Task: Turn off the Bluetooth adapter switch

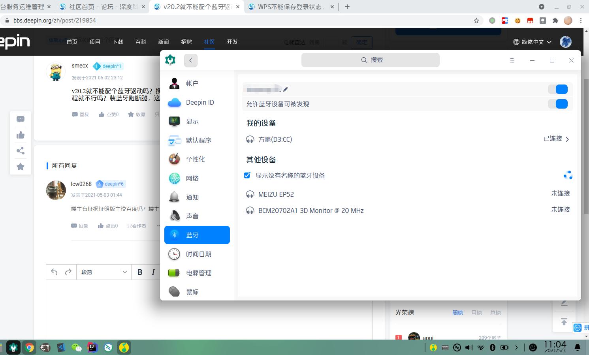Action: (558, 89)
